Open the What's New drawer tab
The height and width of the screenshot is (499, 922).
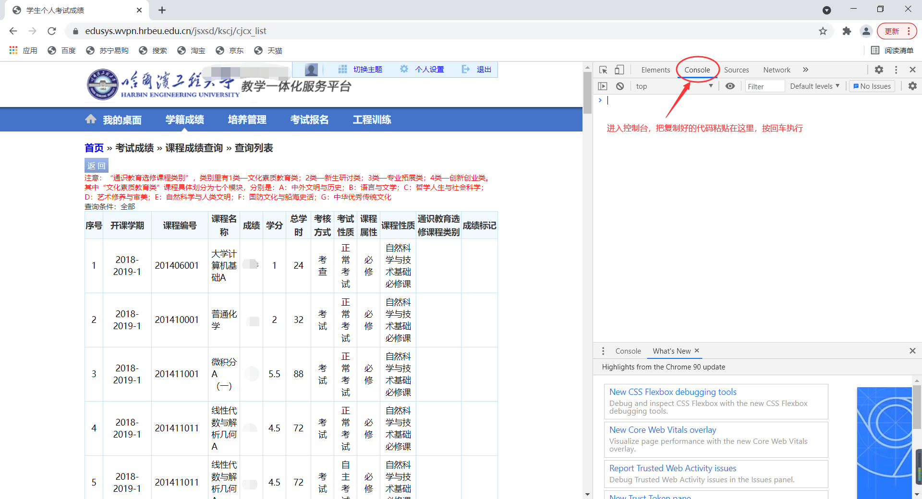coord(671,351)
